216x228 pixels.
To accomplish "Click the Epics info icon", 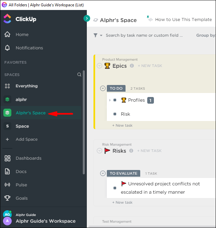I will (132, 66).
